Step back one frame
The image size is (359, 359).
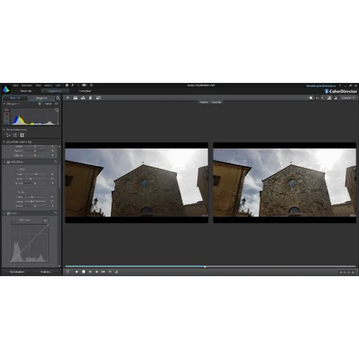tap(90, 272)
